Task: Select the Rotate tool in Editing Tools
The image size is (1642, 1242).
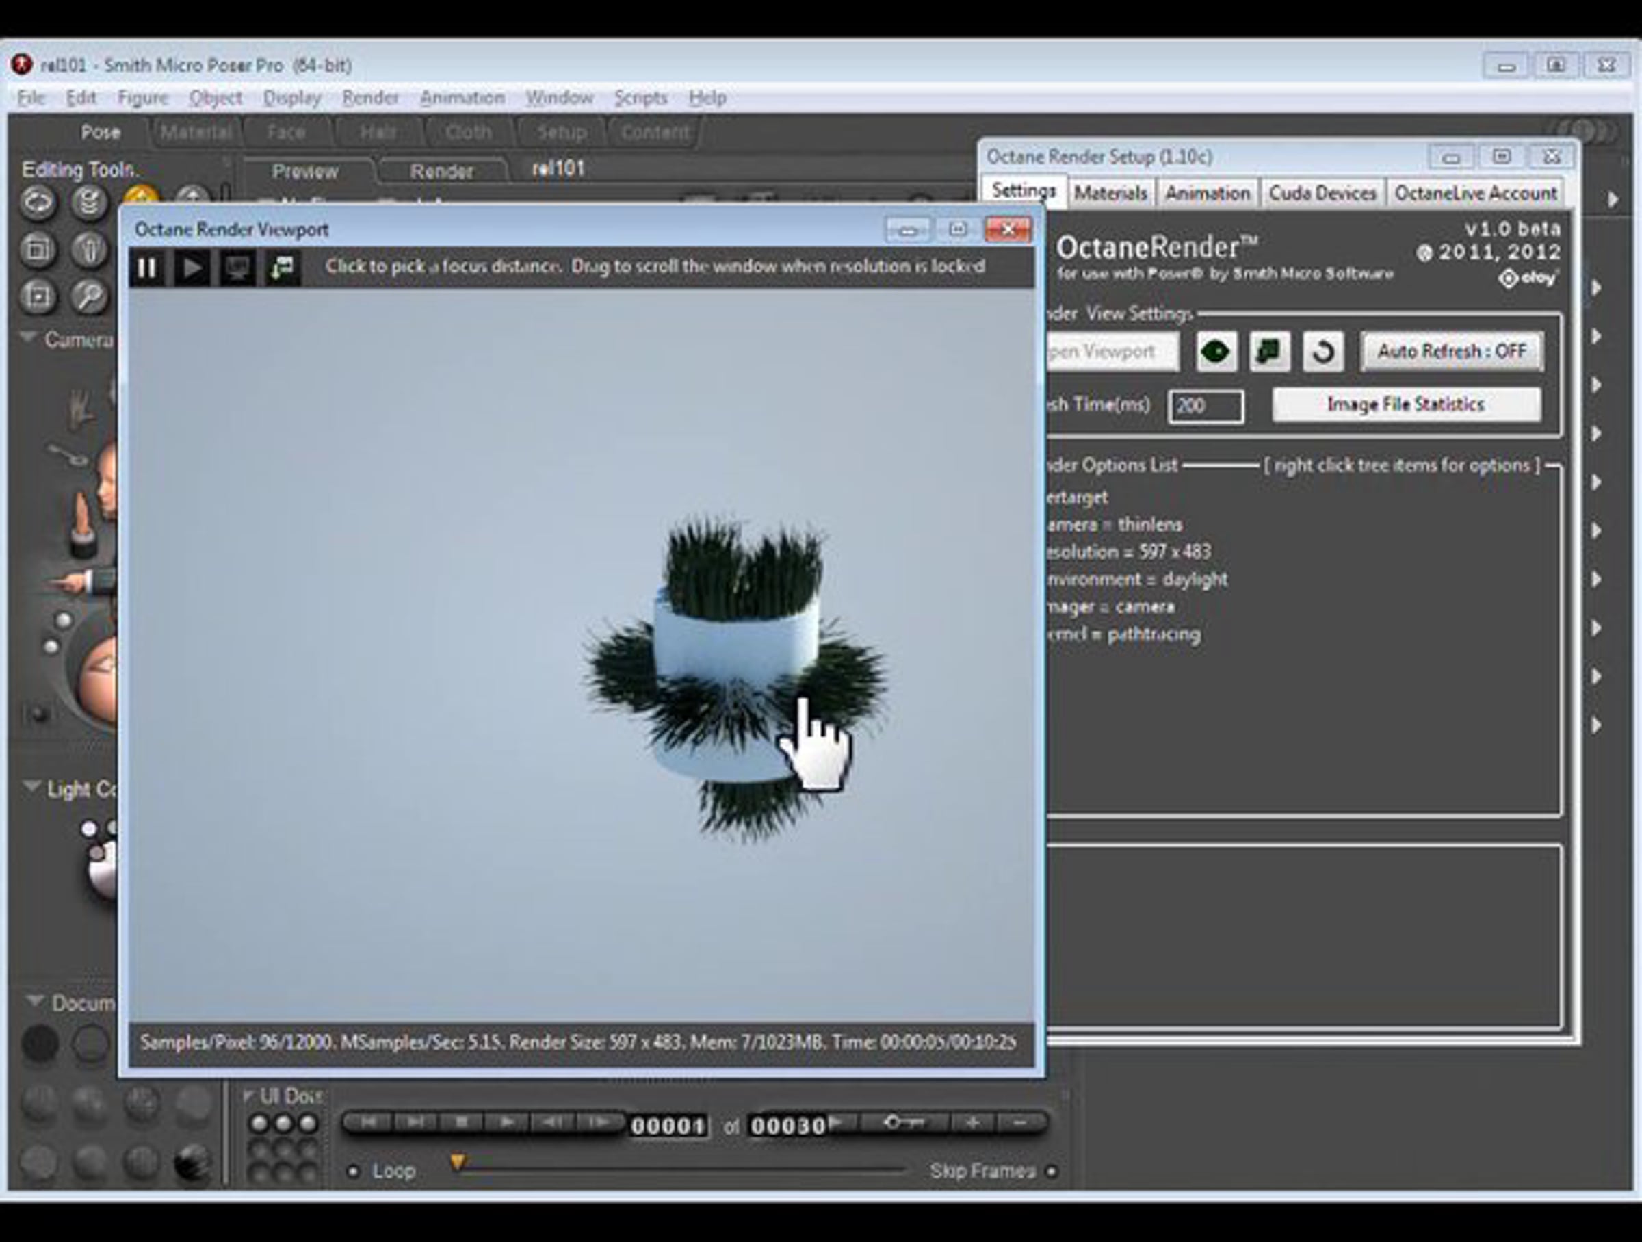Action: (38, 202)
